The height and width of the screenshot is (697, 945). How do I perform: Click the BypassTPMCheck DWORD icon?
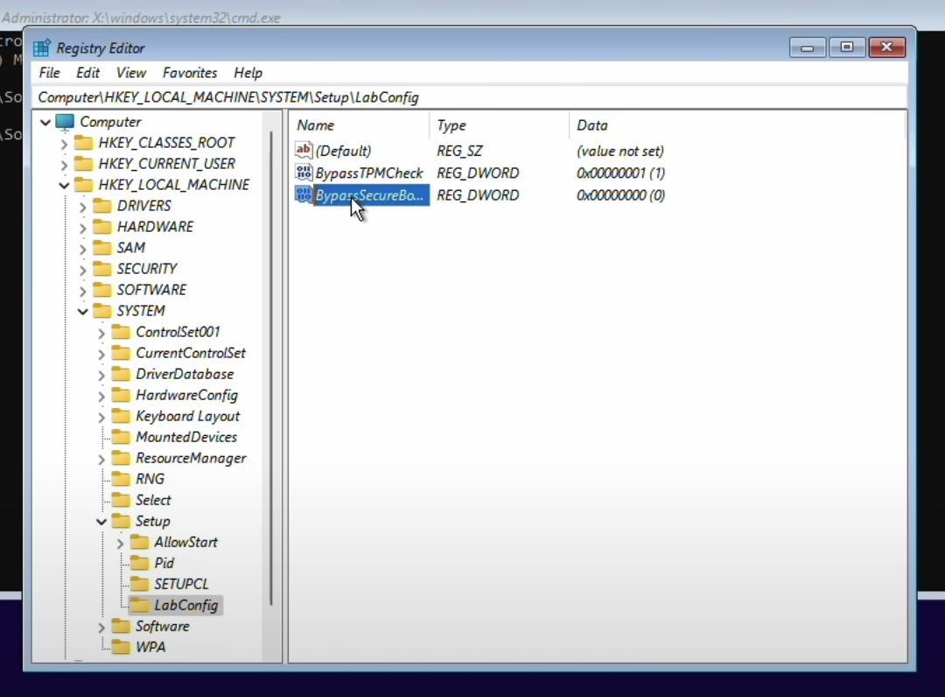[304, 172]
